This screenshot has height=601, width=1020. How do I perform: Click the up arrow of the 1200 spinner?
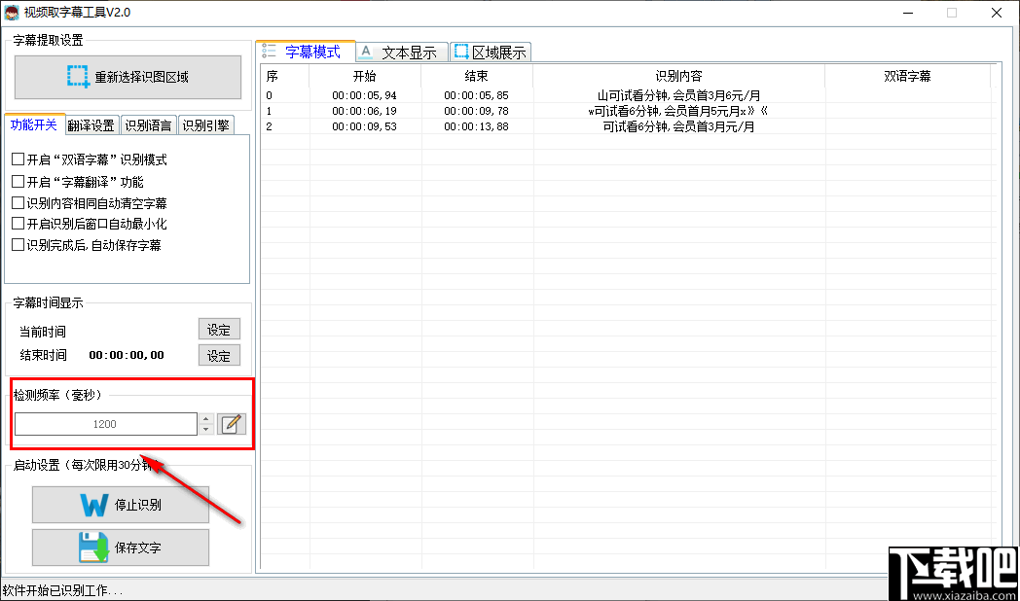point(206,418)
